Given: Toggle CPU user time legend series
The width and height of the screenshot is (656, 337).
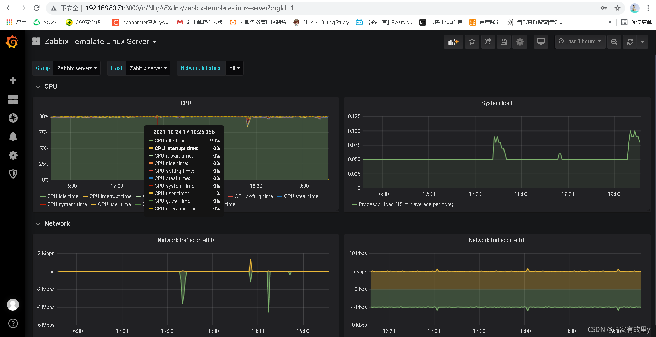Looking at the screenshot, I should point(114,204).
